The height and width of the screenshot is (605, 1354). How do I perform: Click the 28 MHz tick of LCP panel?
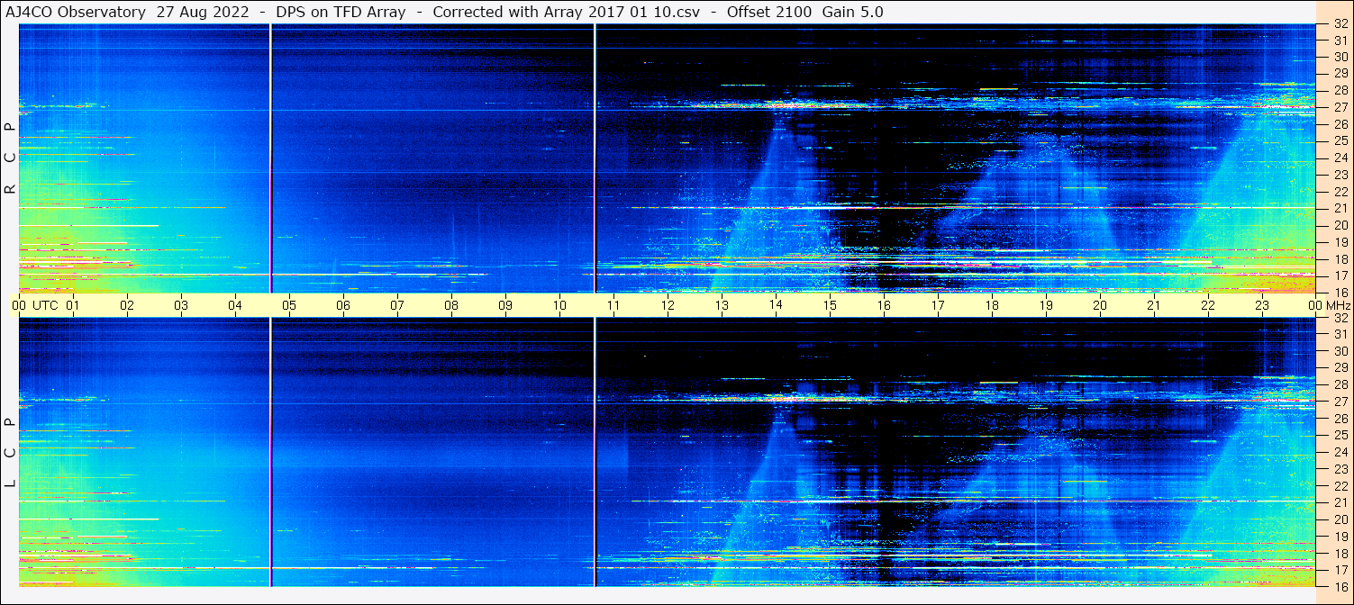pos(1340,384)
